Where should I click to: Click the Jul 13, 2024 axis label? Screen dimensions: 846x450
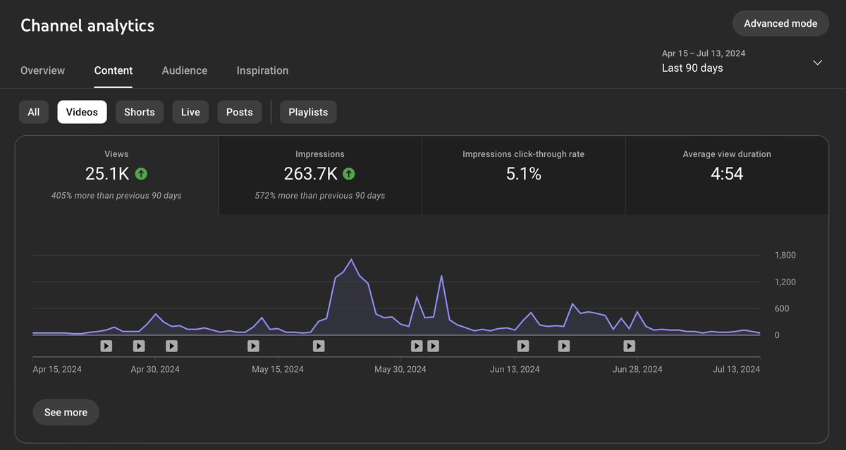737,369
